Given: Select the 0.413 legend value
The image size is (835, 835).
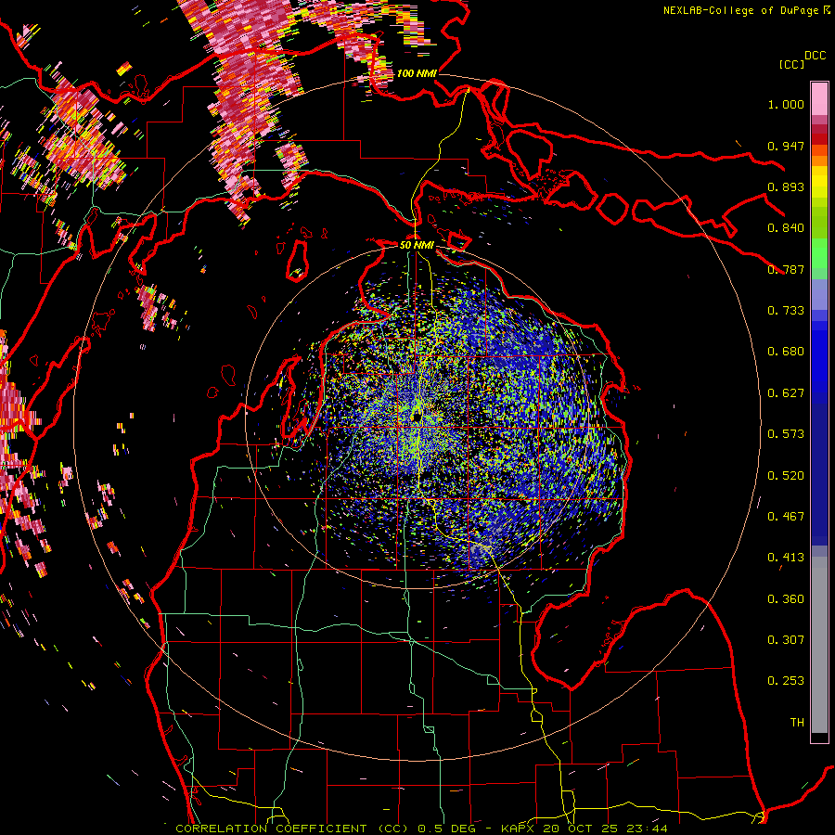Looking at the screenshot, I should [x=786, y=558].
